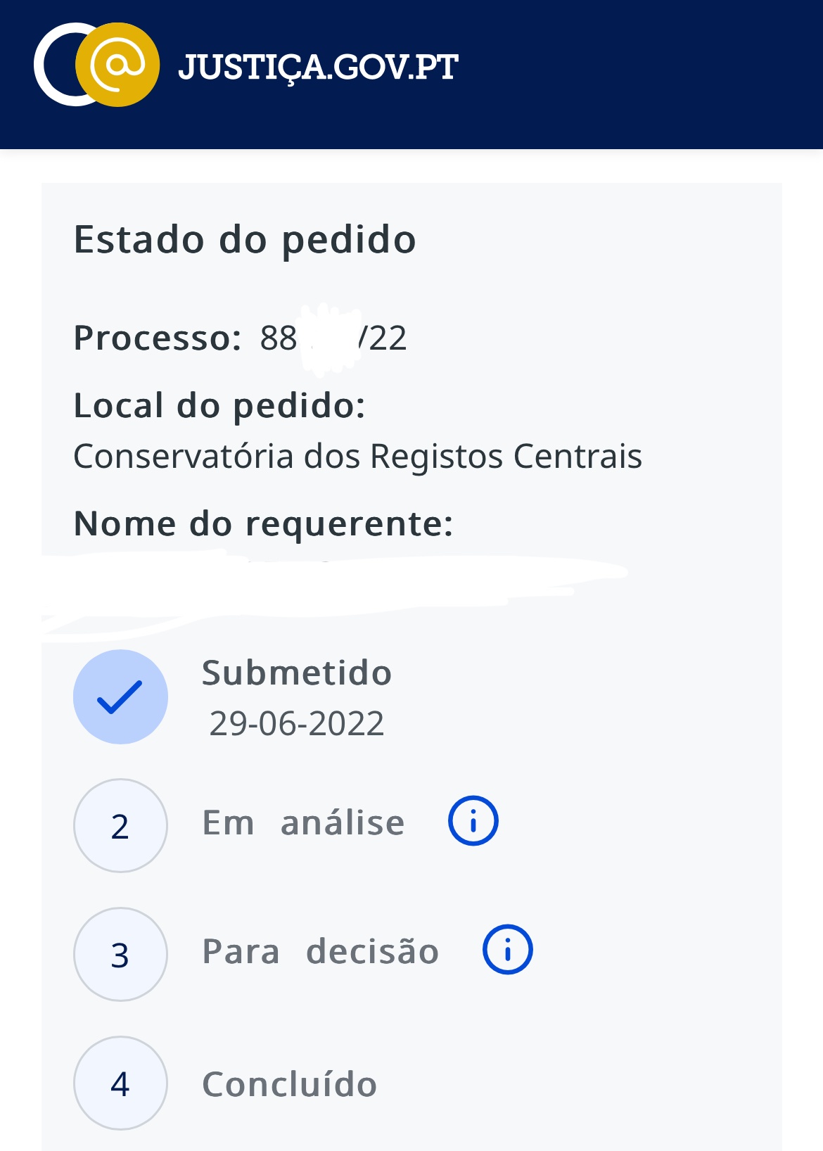Click the blue checkmark Submetido icon

[120, 697]
